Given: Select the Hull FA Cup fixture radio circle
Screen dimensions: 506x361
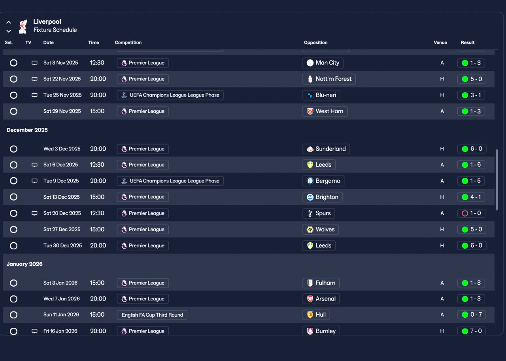Looking at the screenshot, I should tap(13, 315).
